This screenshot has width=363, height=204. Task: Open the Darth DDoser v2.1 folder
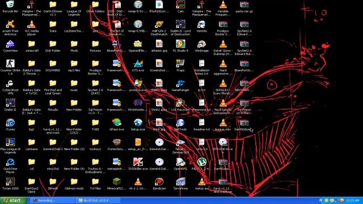tap(53, 5)
